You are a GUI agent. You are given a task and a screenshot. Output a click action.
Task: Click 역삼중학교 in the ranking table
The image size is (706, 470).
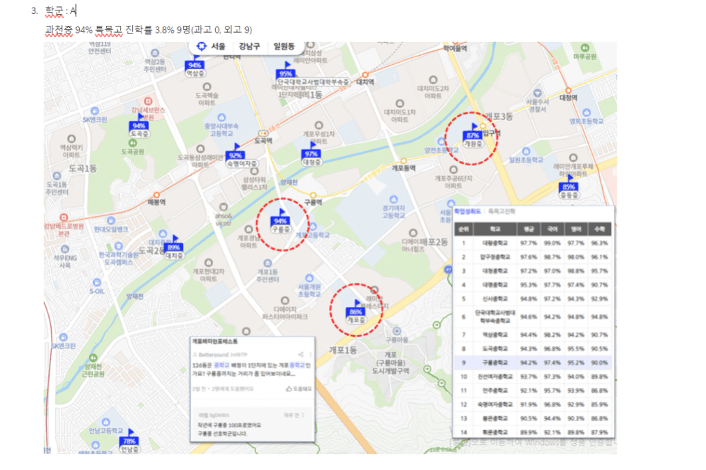495,335
